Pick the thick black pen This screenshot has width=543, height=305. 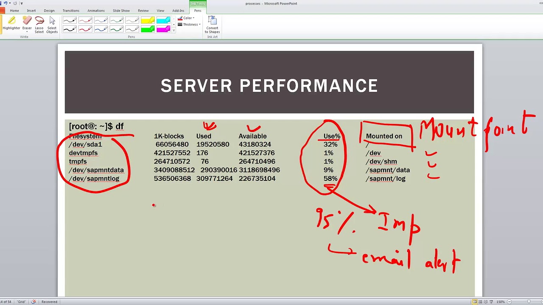[70, 29]
